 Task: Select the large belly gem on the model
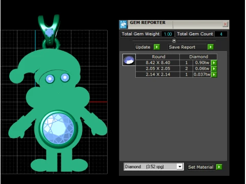(58, 129)
